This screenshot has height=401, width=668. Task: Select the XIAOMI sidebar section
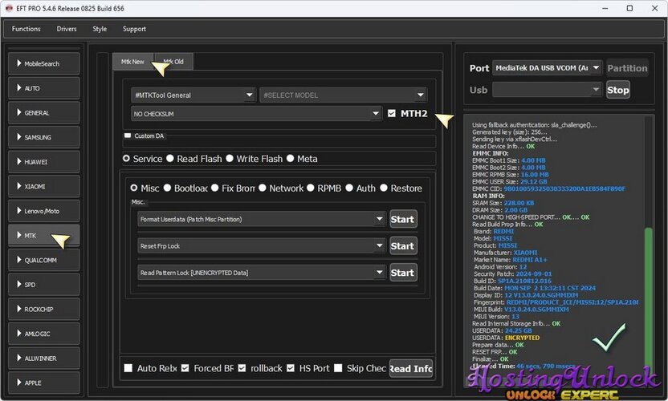pos(43,186)
